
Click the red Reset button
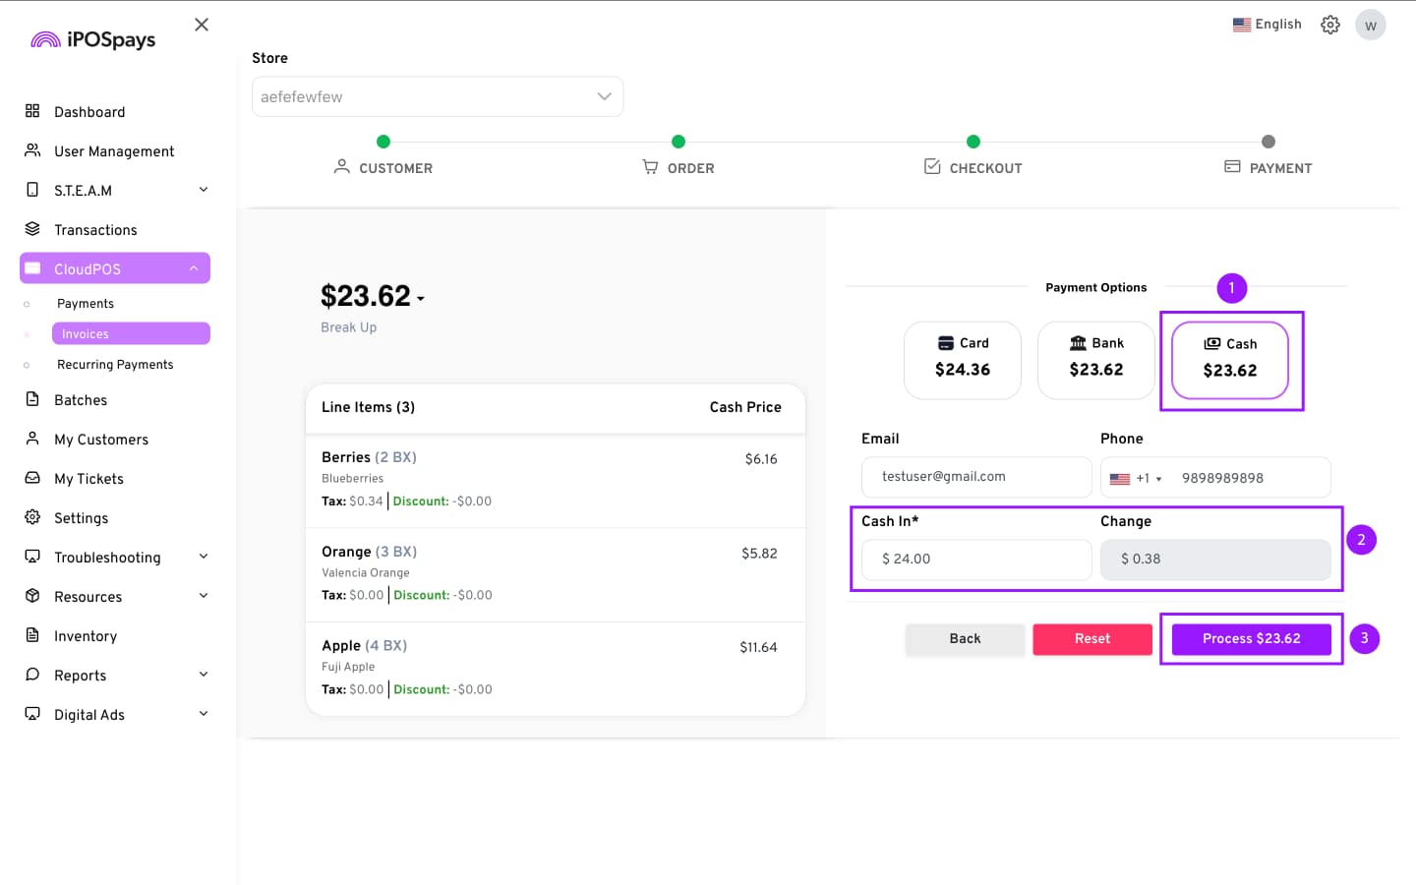point(1091,639)
